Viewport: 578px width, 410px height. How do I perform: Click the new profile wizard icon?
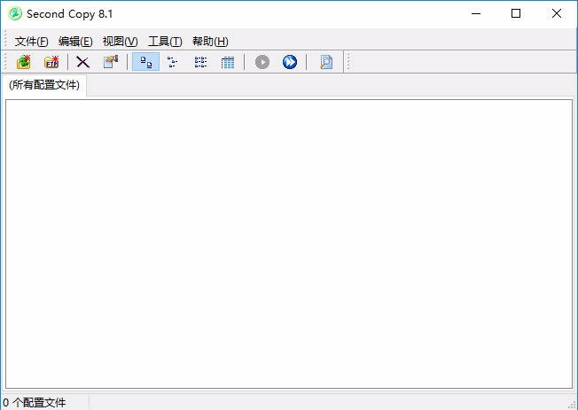24,62
